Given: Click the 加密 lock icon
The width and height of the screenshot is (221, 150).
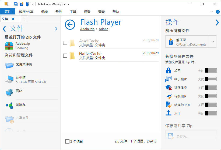Looking at the screenshot, I should [x=169, y=70].
